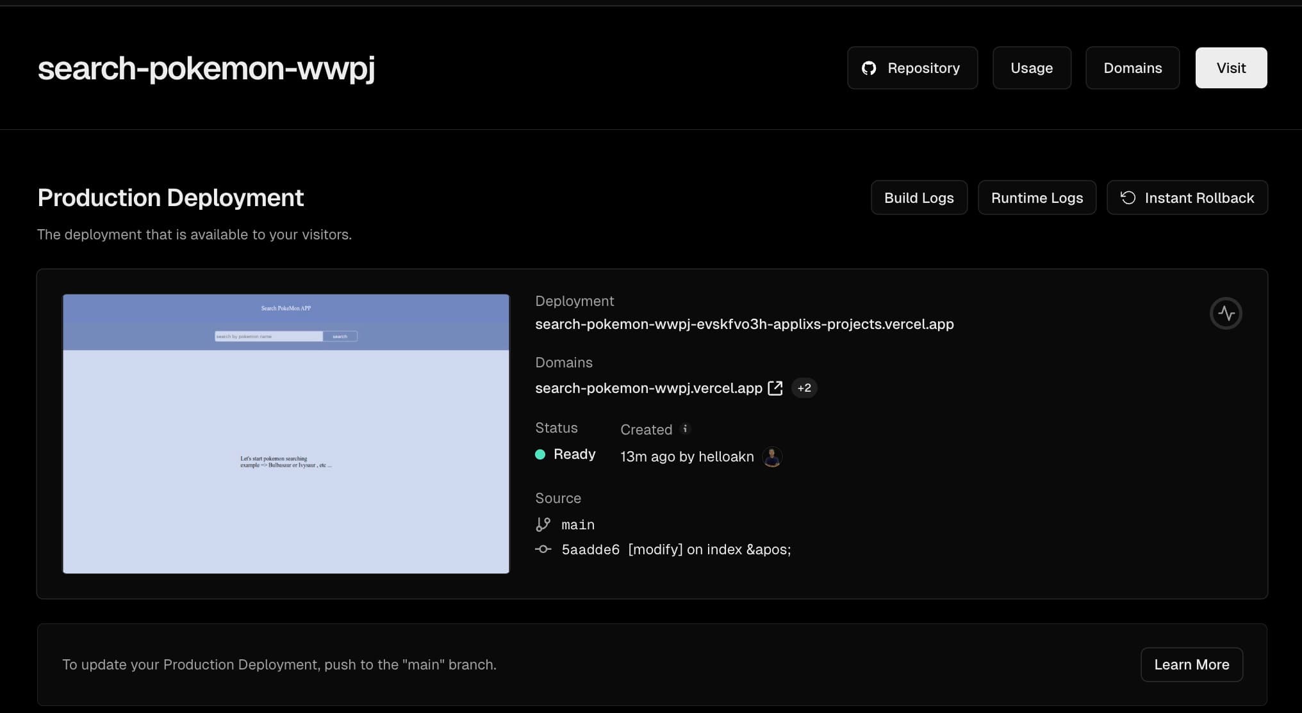Expand the +2 additional domains badge
The height and width of the screenshot is (713, 1302).
click(804, 388)
